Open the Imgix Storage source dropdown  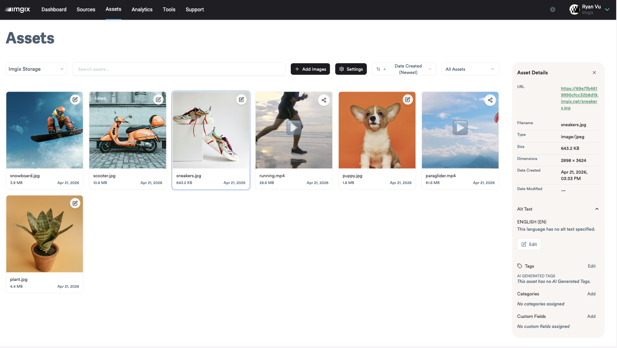point(36,69)
